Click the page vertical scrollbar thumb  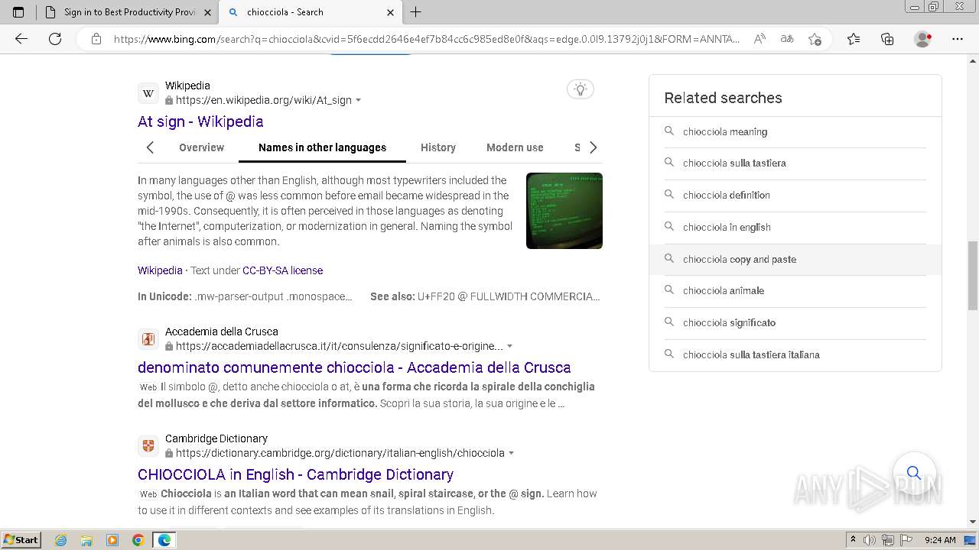972,275
